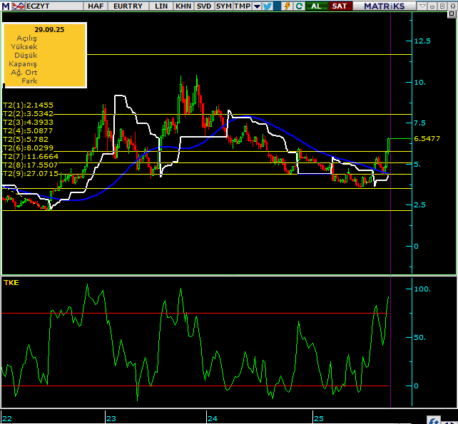The width and height of the screenshot is (458, 424).
Task: Click the orange lightning bolt icon
Action: tap(287, 6)
